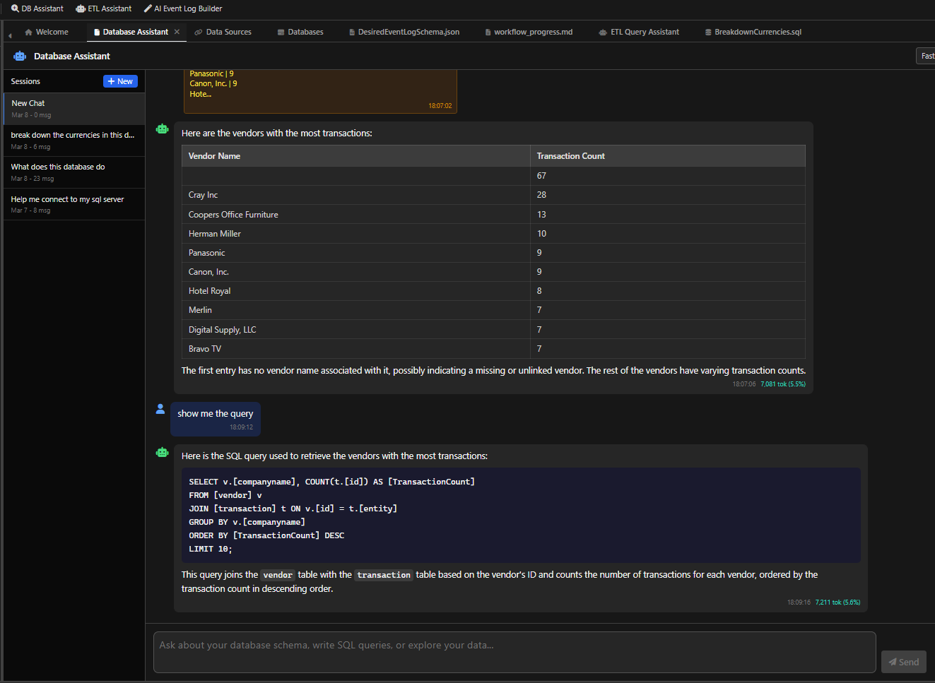Open workflow_progress.md tab
Screen dimensions: 935x683
[529, 32]
